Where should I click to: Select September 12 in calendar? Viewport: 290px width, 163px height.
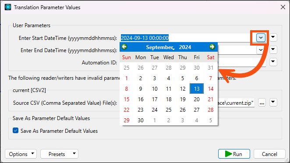click(x=183, y=89)
